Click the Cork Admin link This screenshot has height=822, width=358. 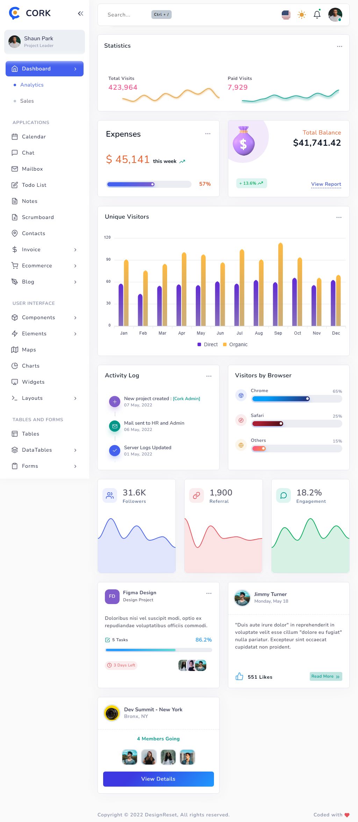click(x=186, y=398)
